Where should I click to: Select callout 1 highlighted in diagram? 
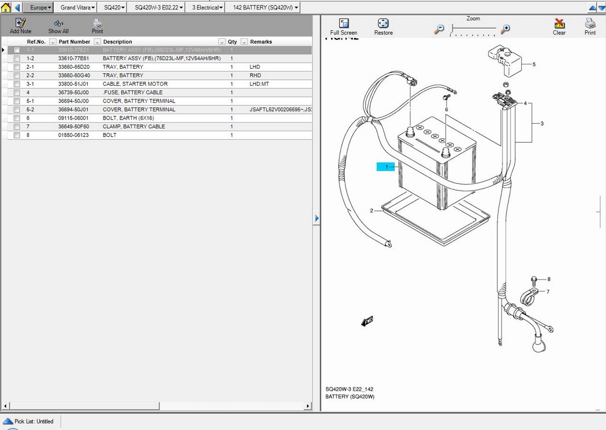387,167
